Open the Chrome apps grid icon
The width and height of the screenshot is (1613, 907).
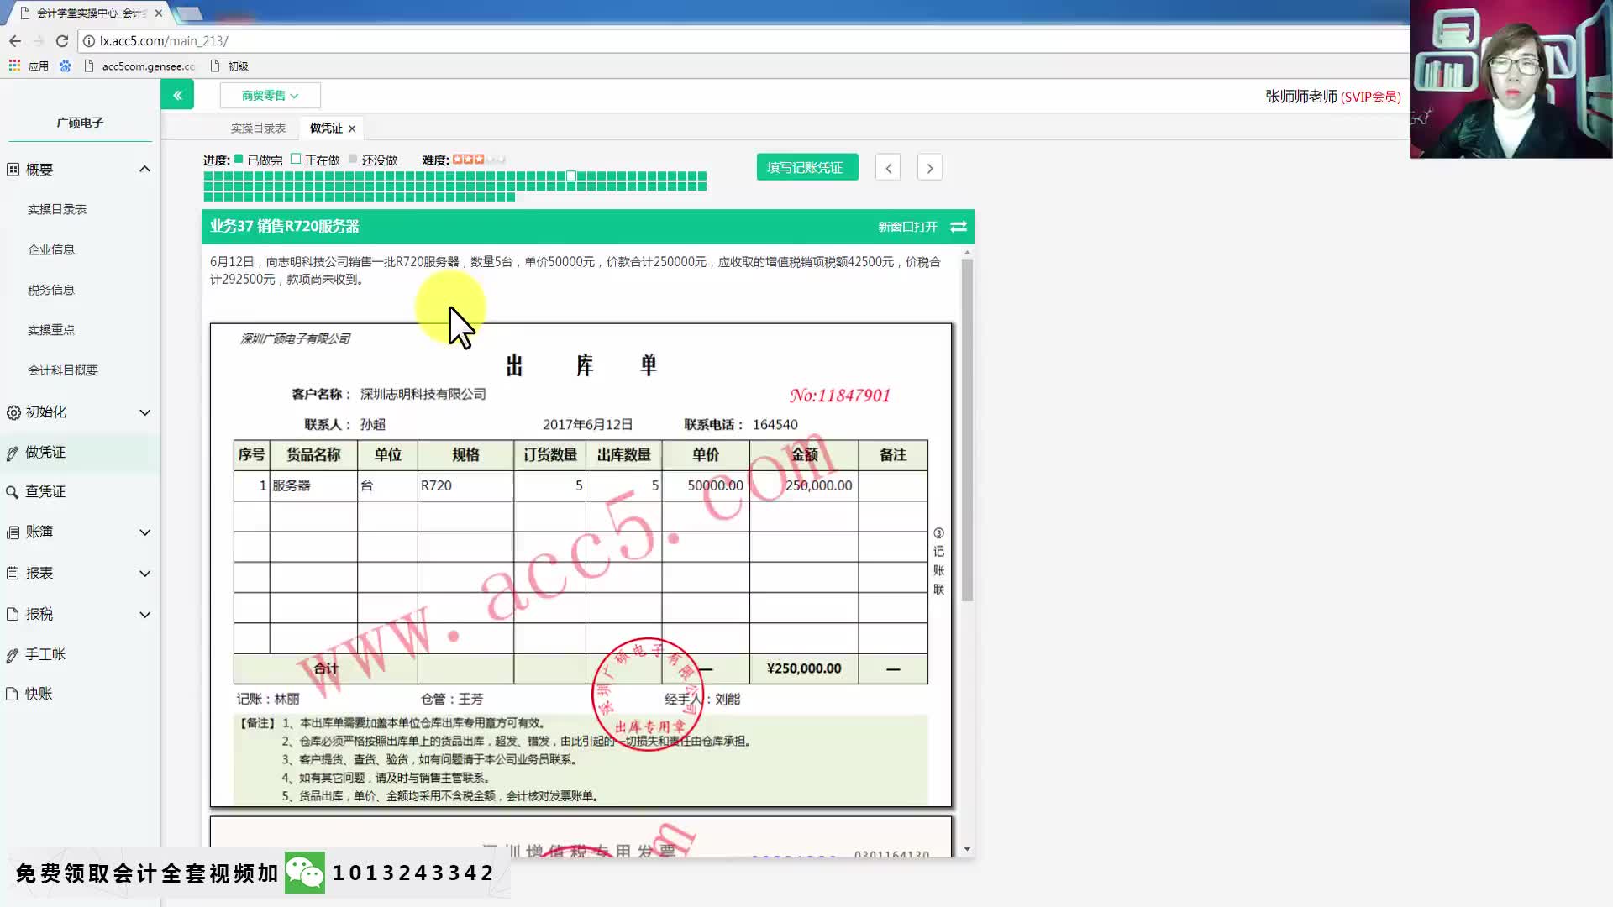pyautogui.click(x=14, y=66)
